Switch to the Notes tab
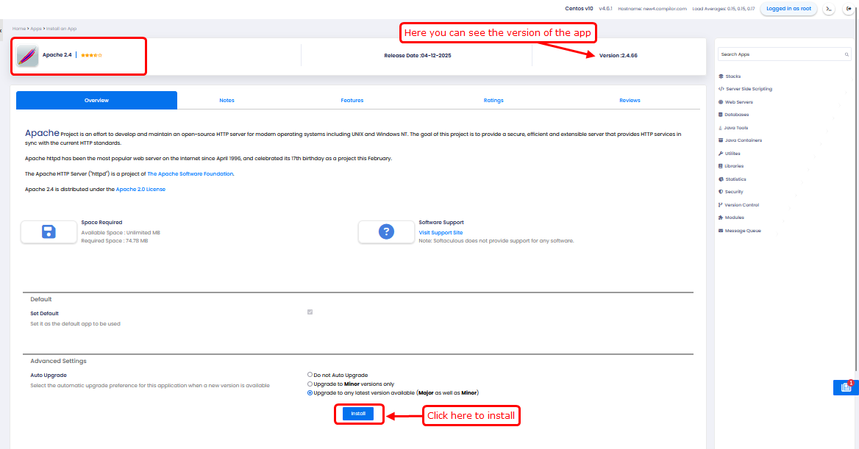The width and height of the screenshot is (859, 449). (227, 100)
